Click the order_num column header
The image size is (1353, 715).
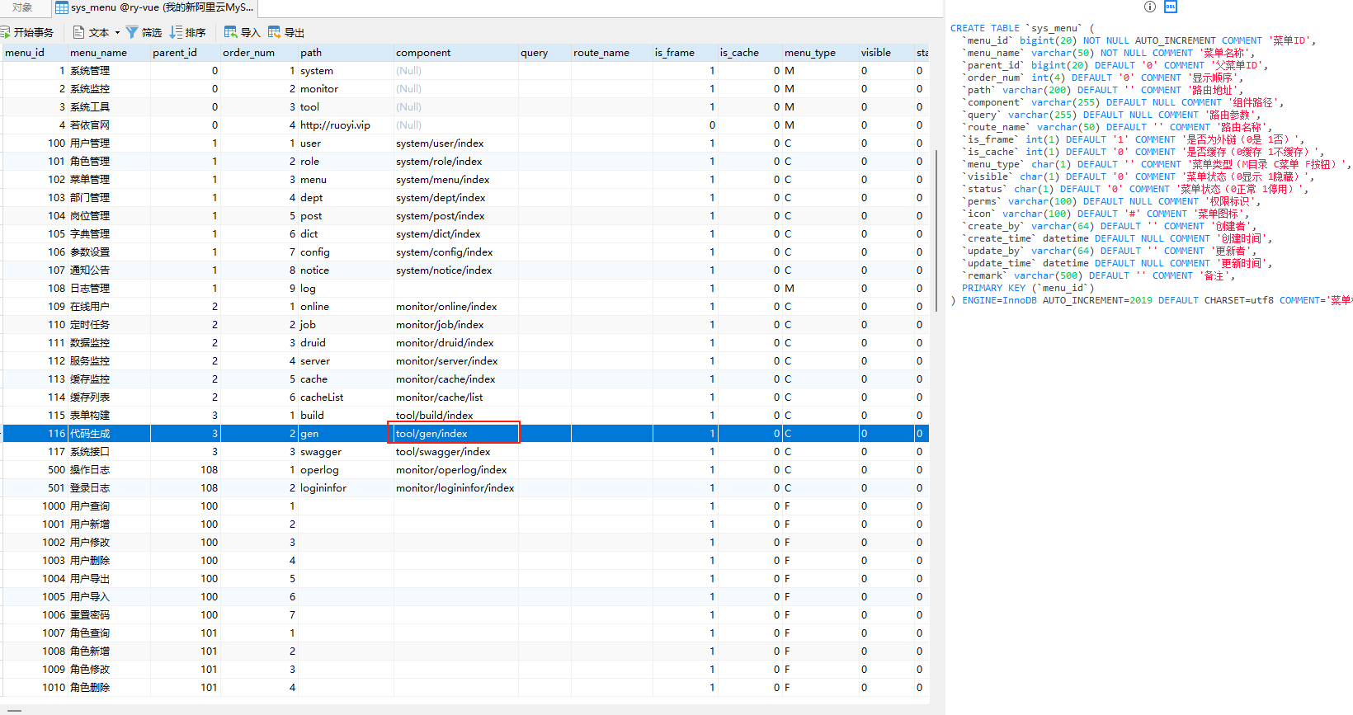pyautogui.click(x=258, y=52)
